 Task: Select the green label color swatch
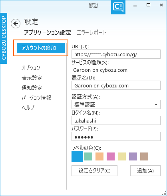[88, 156]
